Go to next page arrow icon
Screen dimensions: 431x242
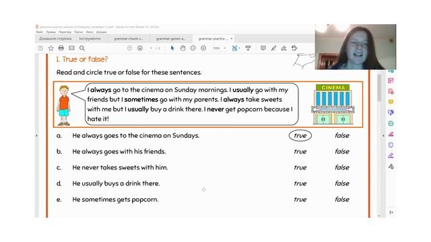click(x=140, y=48)
